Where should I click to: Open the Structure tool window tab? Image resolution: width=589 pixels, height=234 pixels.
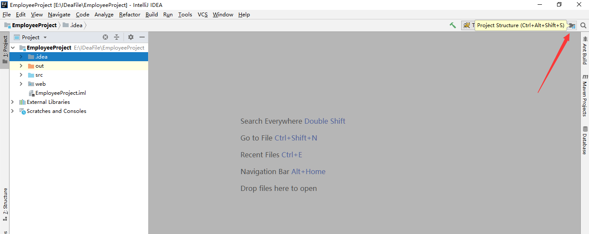point(5,205)
